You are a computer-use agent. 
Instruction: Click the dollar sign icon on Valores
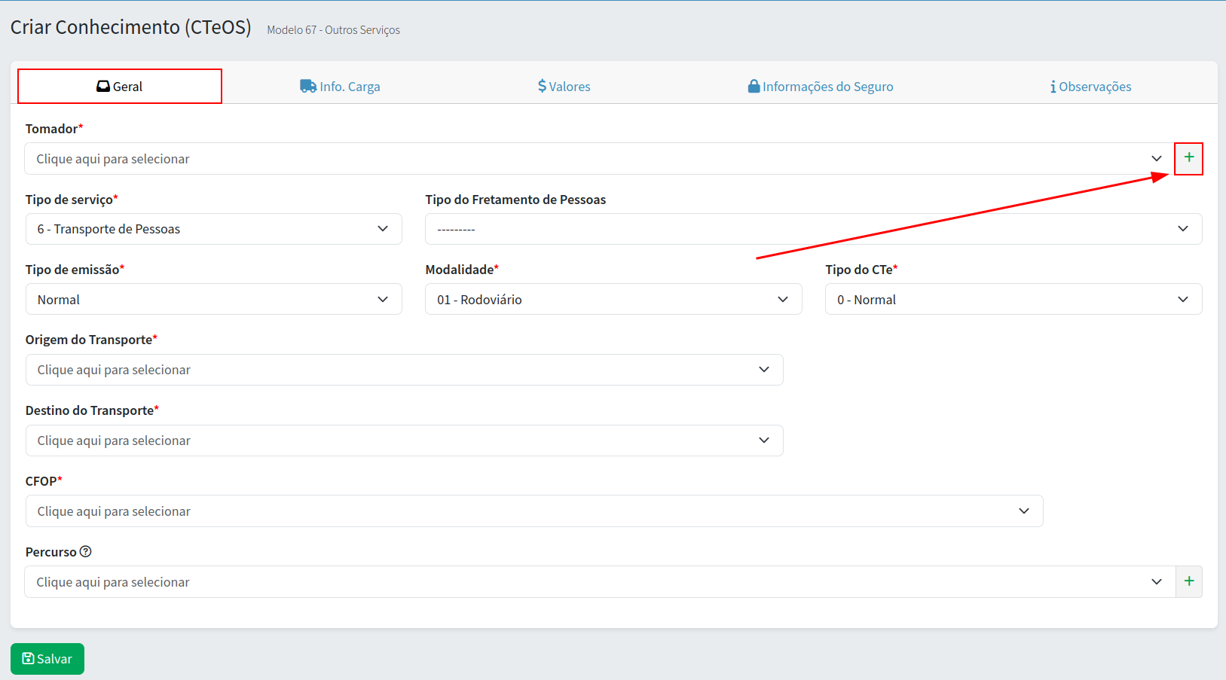tap(542, 87)
